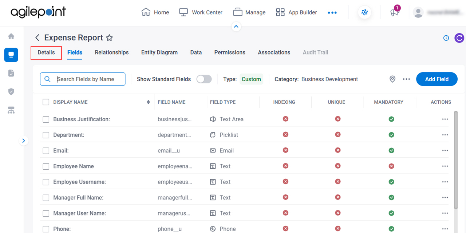This screenshot has height=233, width=466.
Task: Click the Add Field button
Action: (437, 79)
